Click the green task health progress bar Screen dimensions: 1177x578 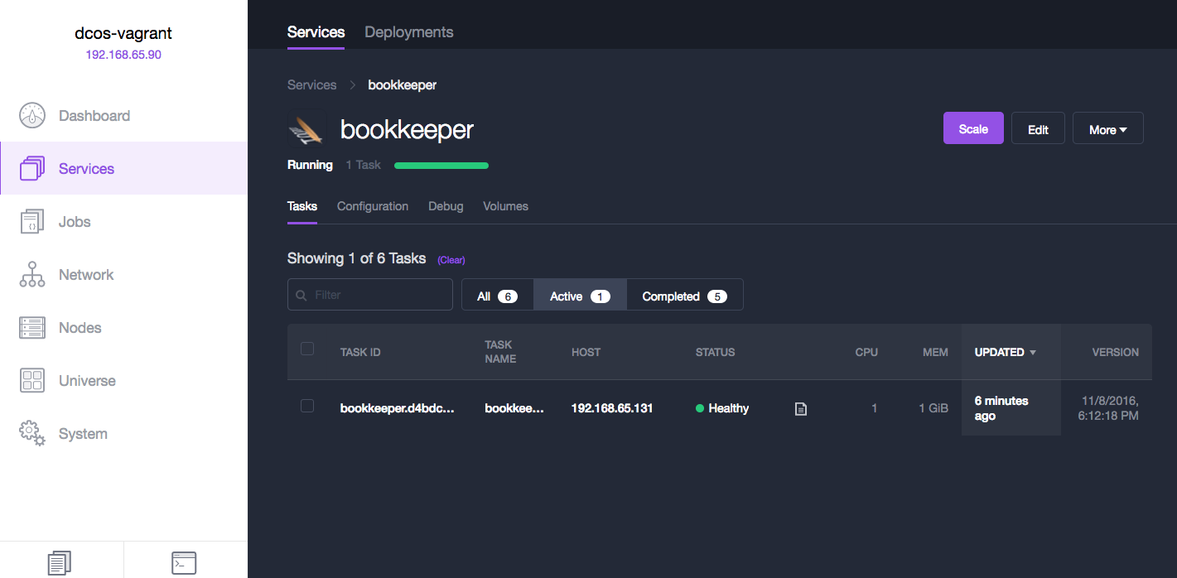(441, 166)
